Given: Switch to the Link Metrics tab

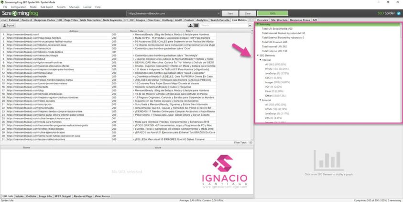Looking at the screenshot, I should click(x=240, y=20).
